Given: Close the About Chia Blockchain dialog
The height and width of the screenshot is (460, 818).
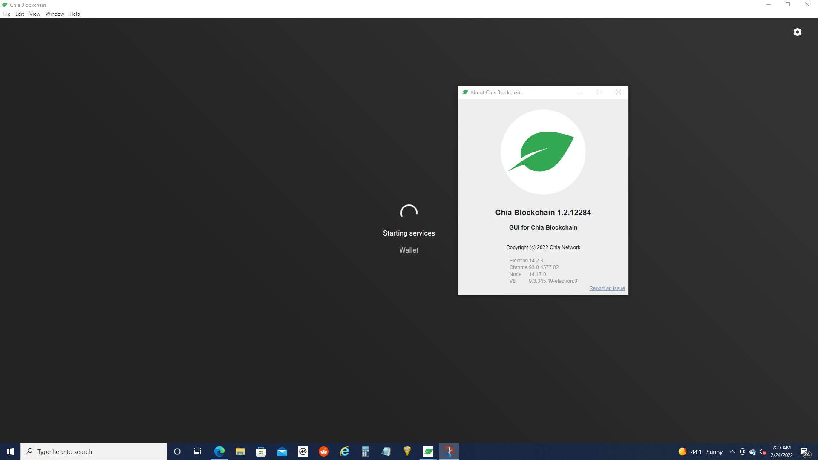Looking at the screenshot, I should [x=619, y=92].
